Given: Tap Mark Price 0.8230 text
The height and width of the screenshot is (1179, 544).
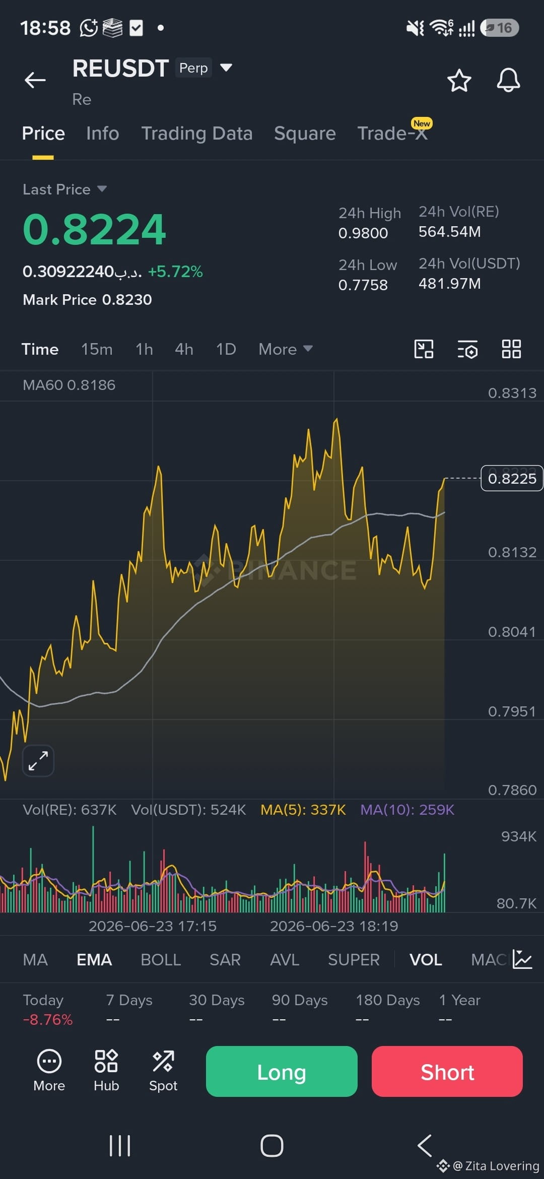Looking at the screenshot, I should (x=87, y=300).
